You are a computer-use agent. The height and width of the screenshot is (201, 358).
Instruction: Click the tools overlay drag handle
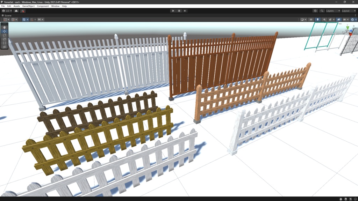(x=4, y=24)
